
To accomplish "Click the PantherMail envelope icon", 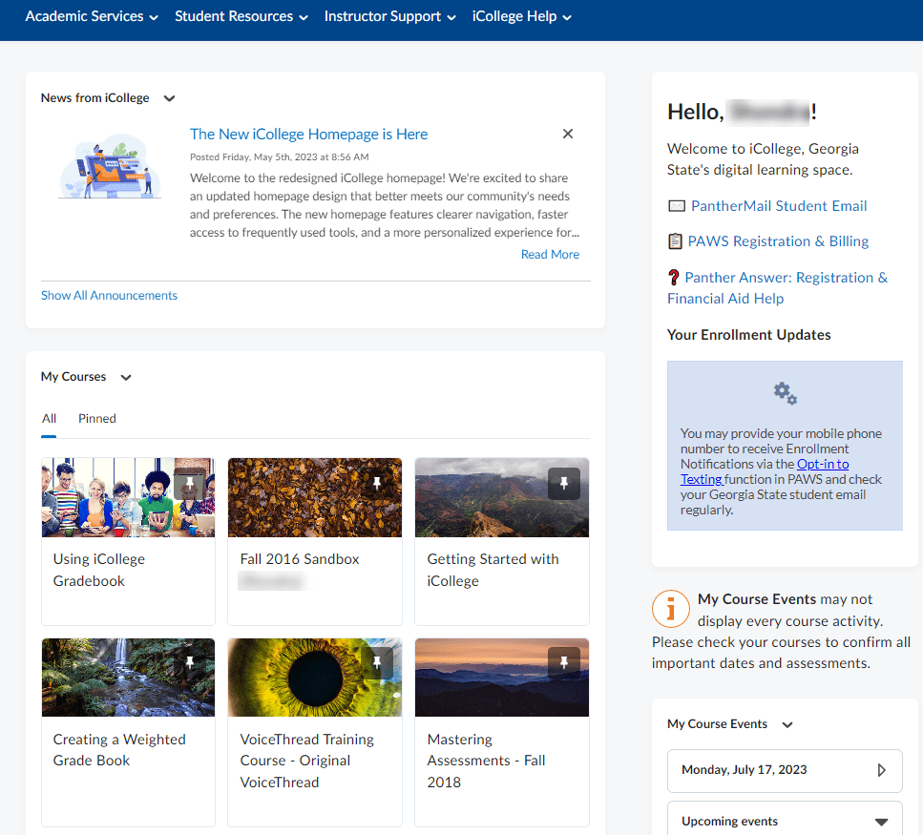I will tap(677, 206).
